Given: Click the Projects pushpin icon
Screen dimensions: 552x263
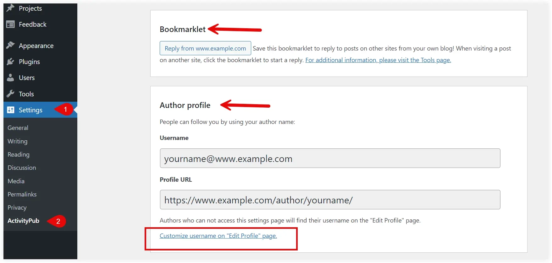Looking at the screenshot, I should (x=10, y=8).
